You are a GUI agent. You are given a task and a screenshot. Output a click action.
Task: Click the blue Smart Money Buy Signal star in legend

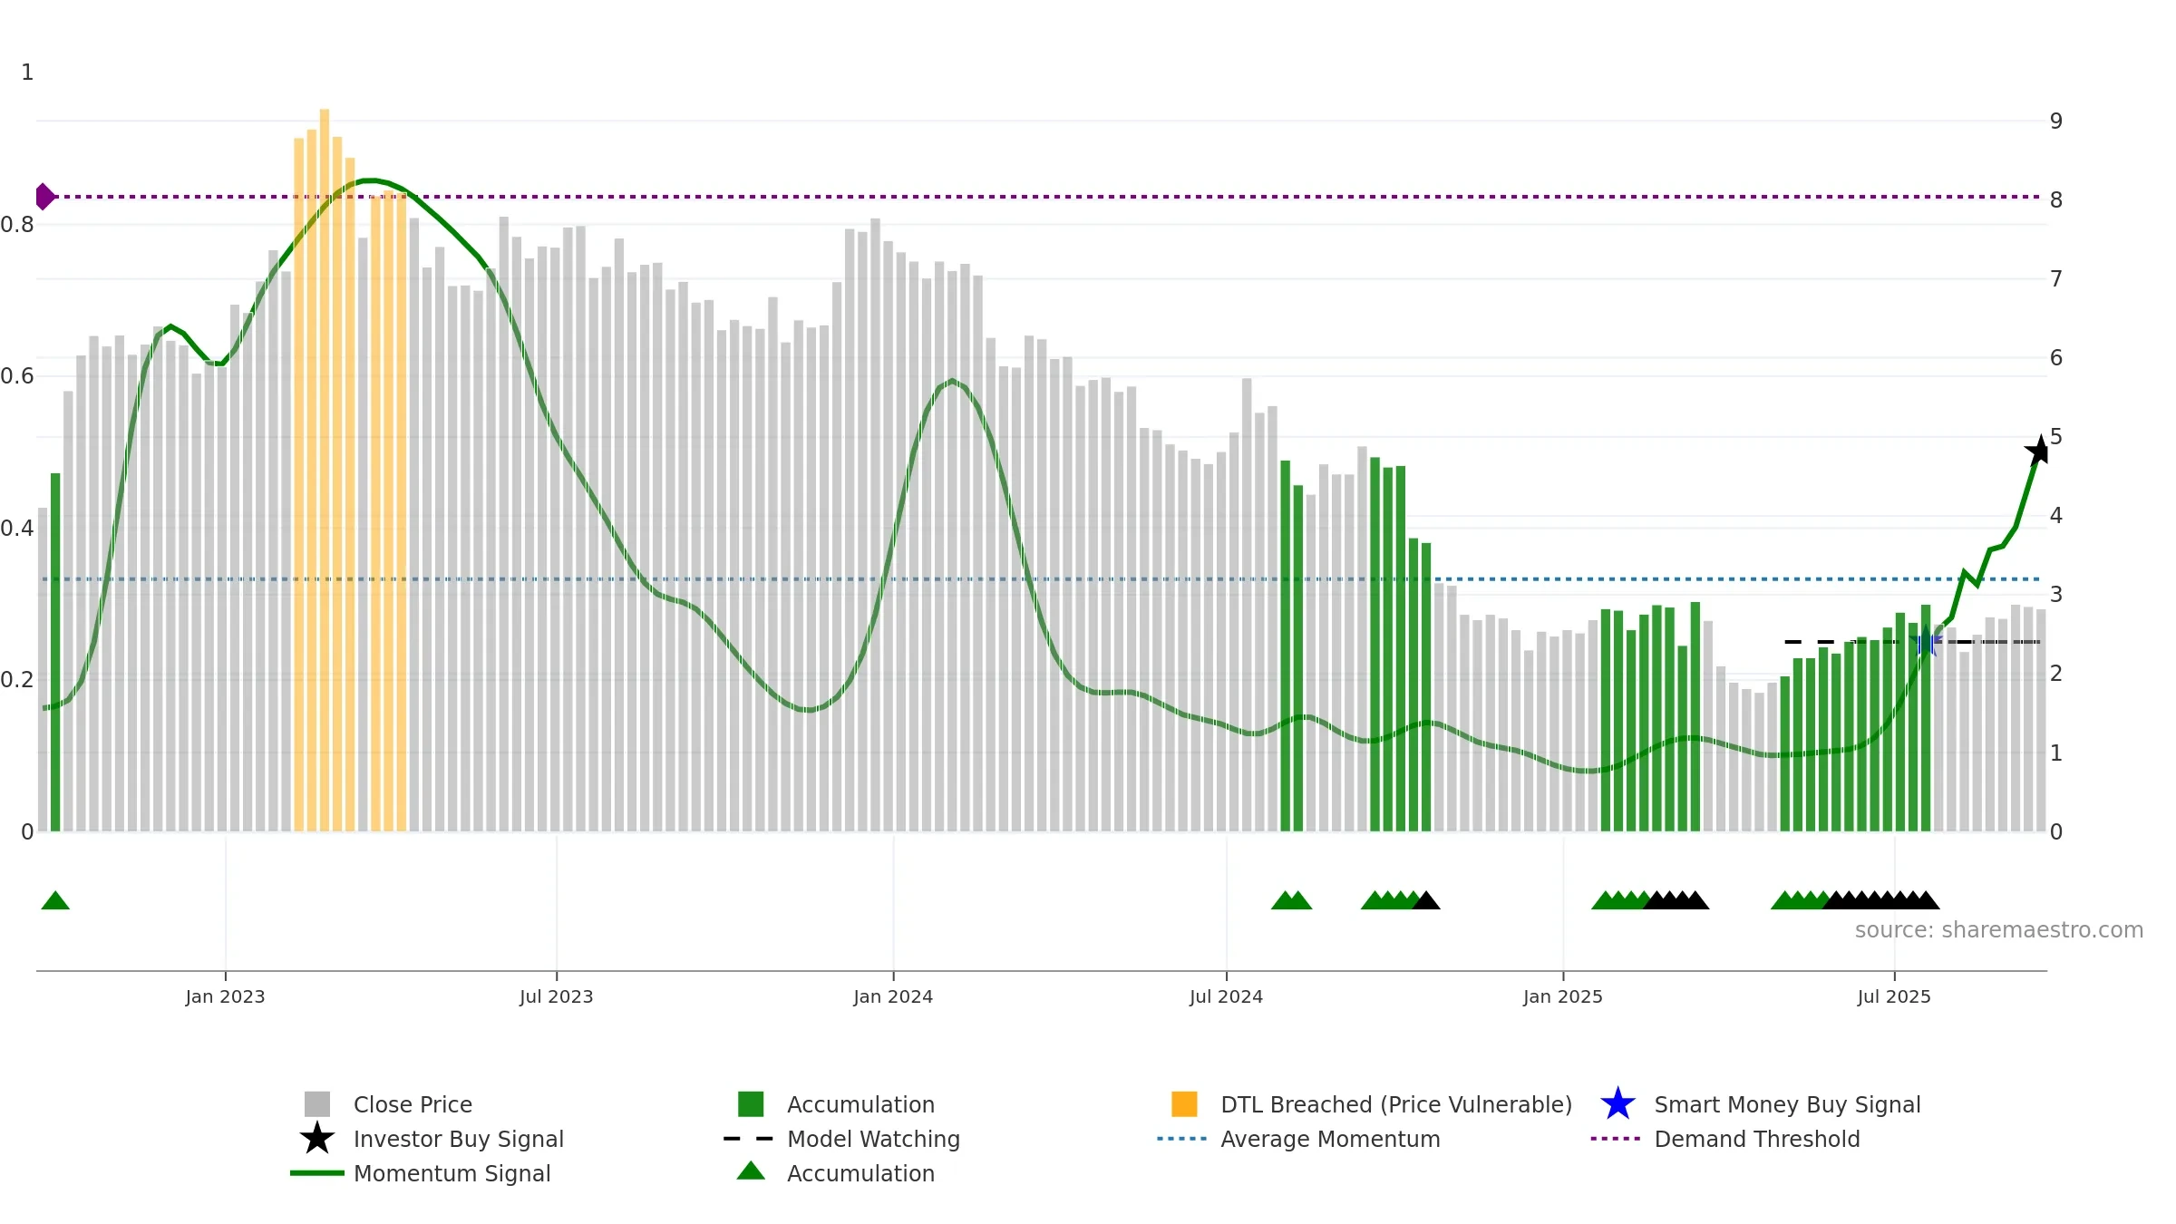coord(1617,1104)
